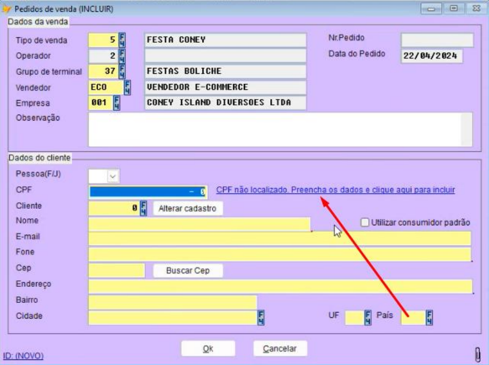489x365 pixels.
Task: Open the F4 lookup for Cliente code
Action: click(144, 208)
